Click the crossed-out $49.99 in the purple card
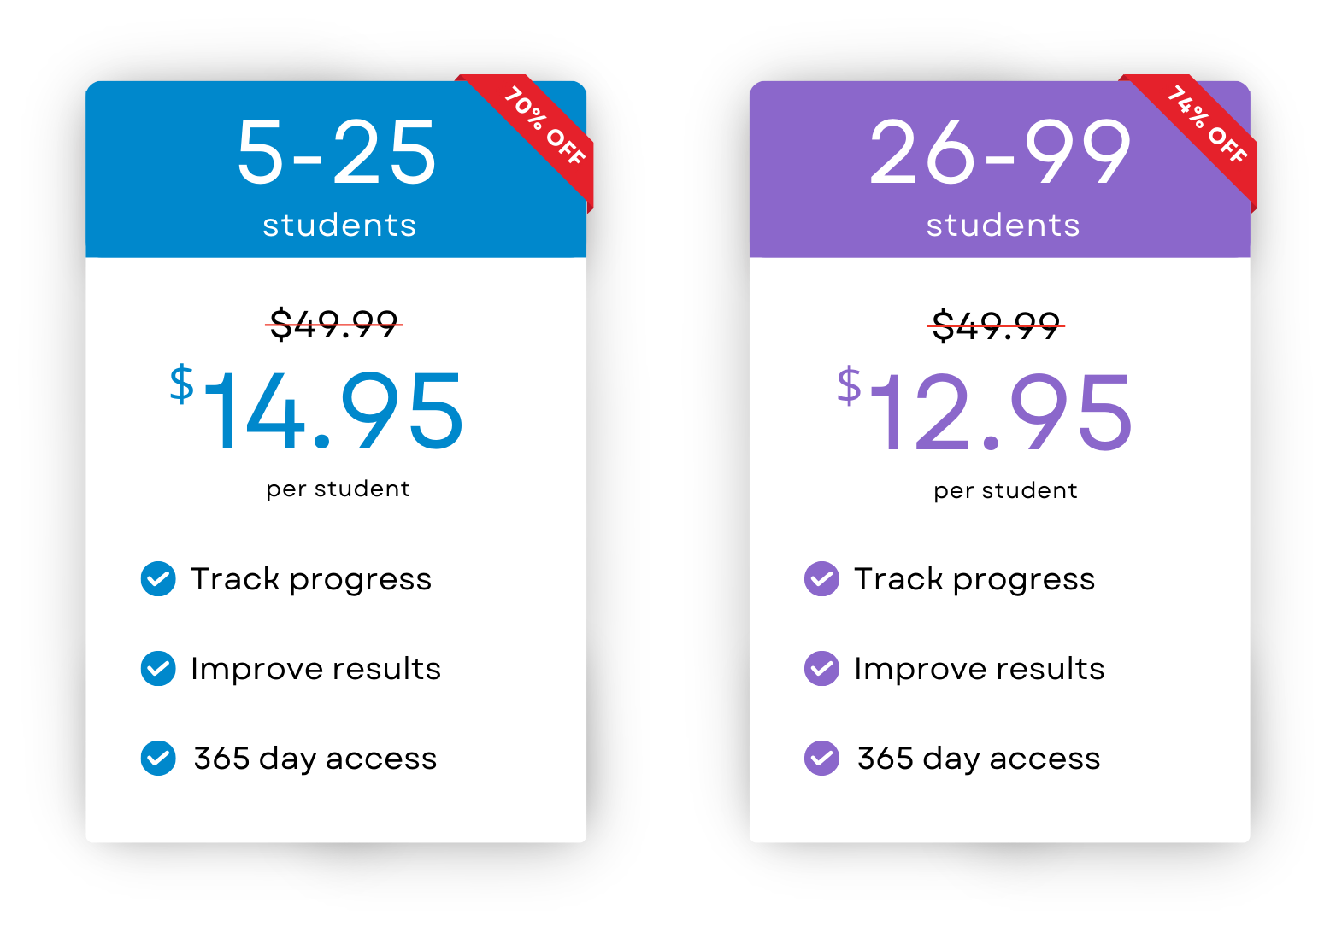This screenshot has height=932, width=1336. pos(997,325)
